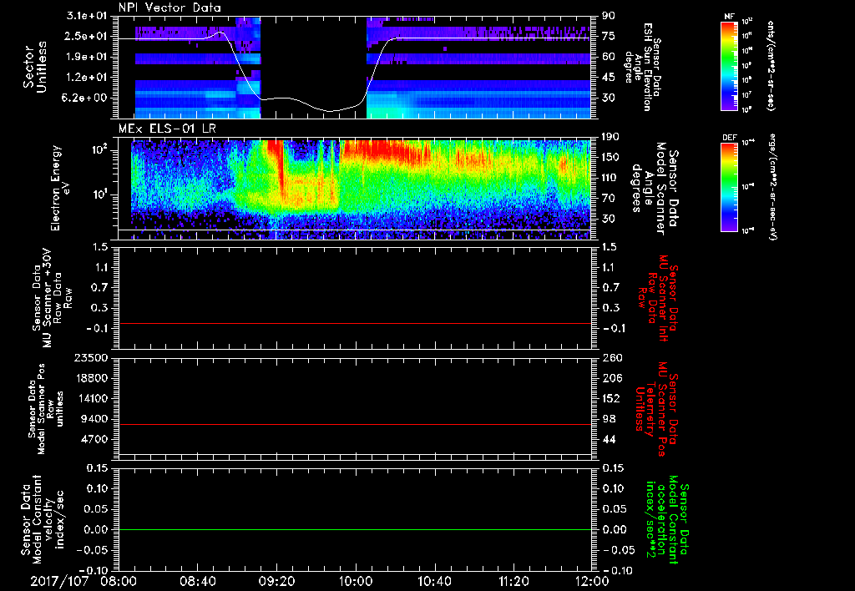This screenshot has width=855, height=591.
Task: Click the 23500 scanner position tick label
Action: (92, 357)
